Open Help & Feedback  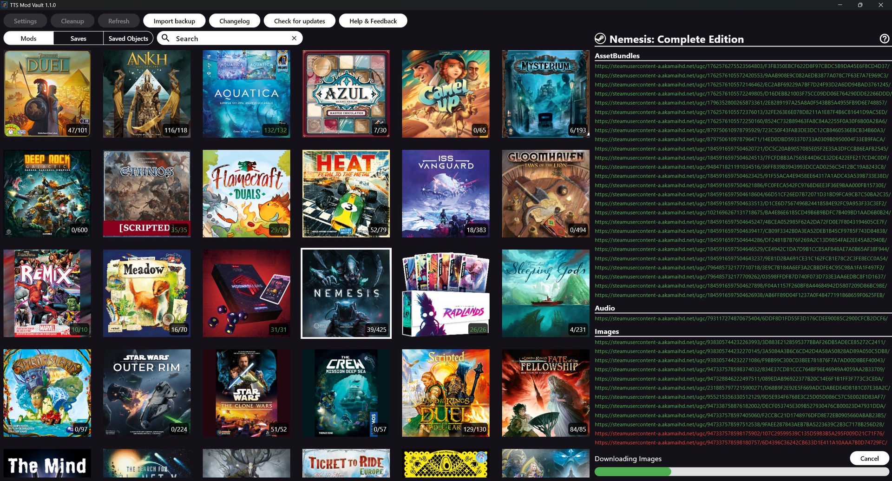(x=373, y=21)
